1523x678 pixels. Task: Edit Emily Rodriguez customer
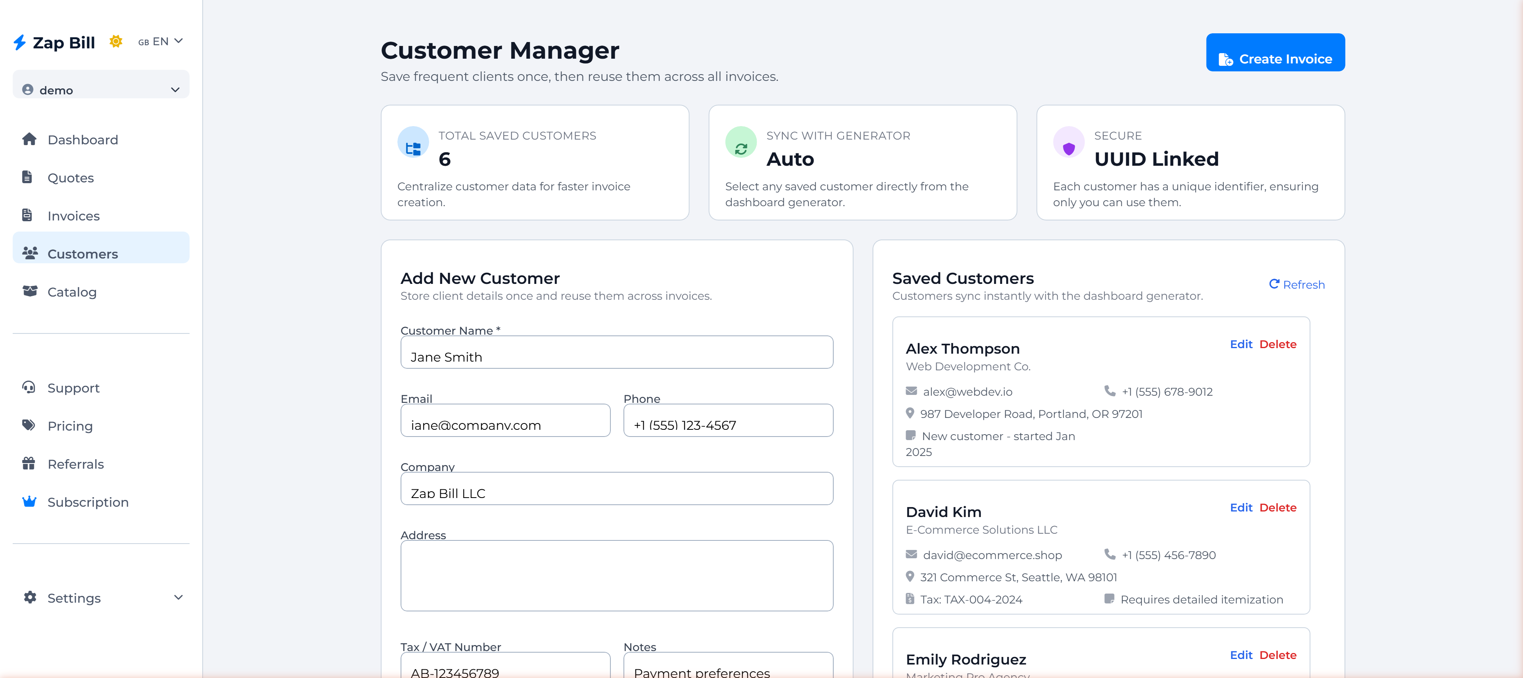pos(1241,655)
